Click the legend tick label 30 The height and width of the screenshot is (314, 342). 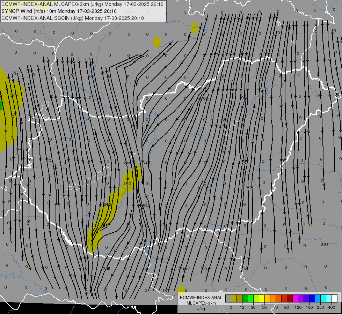tap(253, 307)
